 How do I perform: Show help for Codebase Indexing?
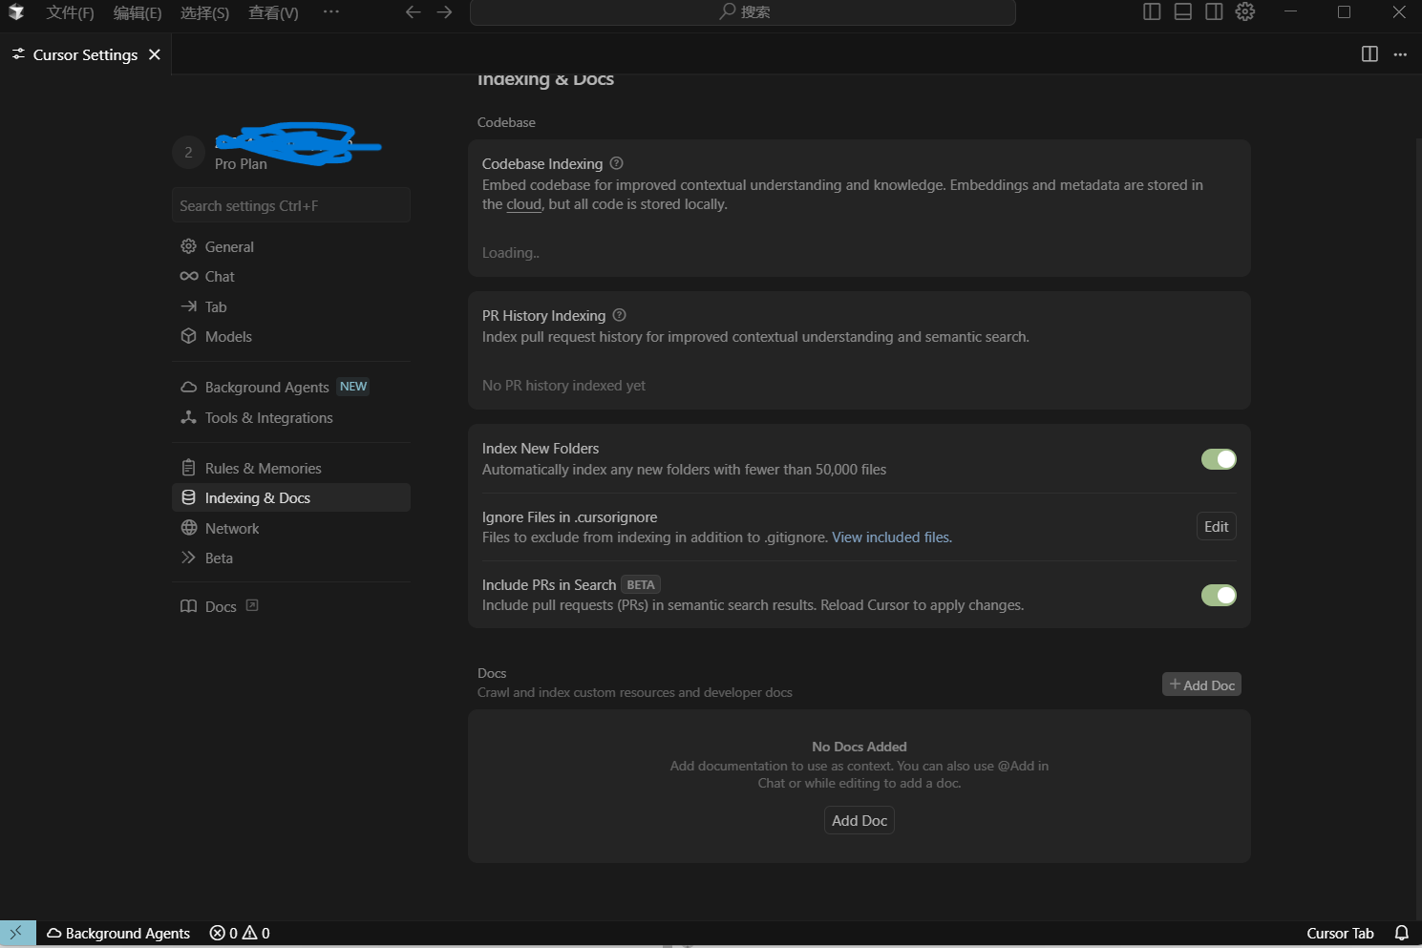(616, 163)
